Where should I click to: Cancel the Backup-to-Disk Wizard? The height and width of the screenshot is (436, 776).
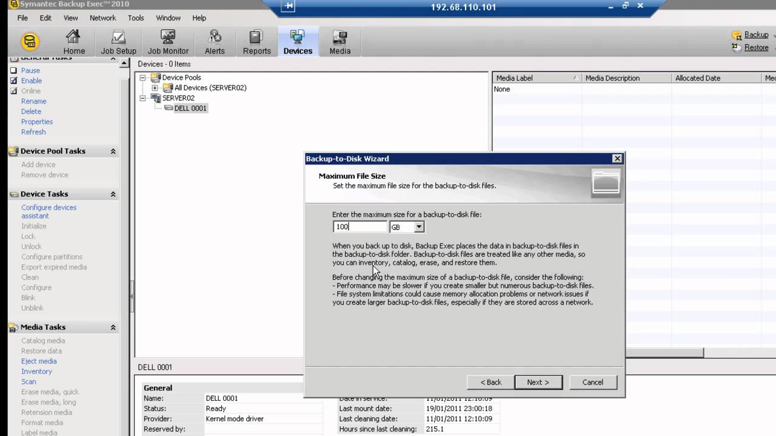click(x=592, y=382)
